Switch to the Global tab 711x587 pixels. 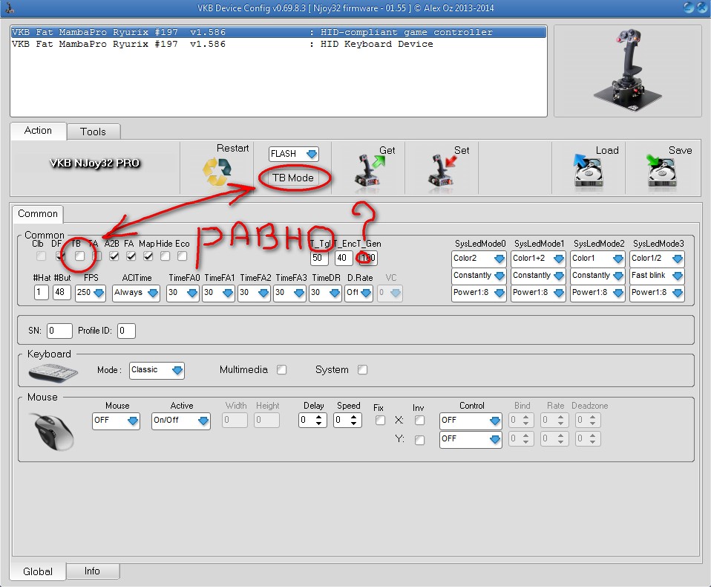click(x=38, y=571)
